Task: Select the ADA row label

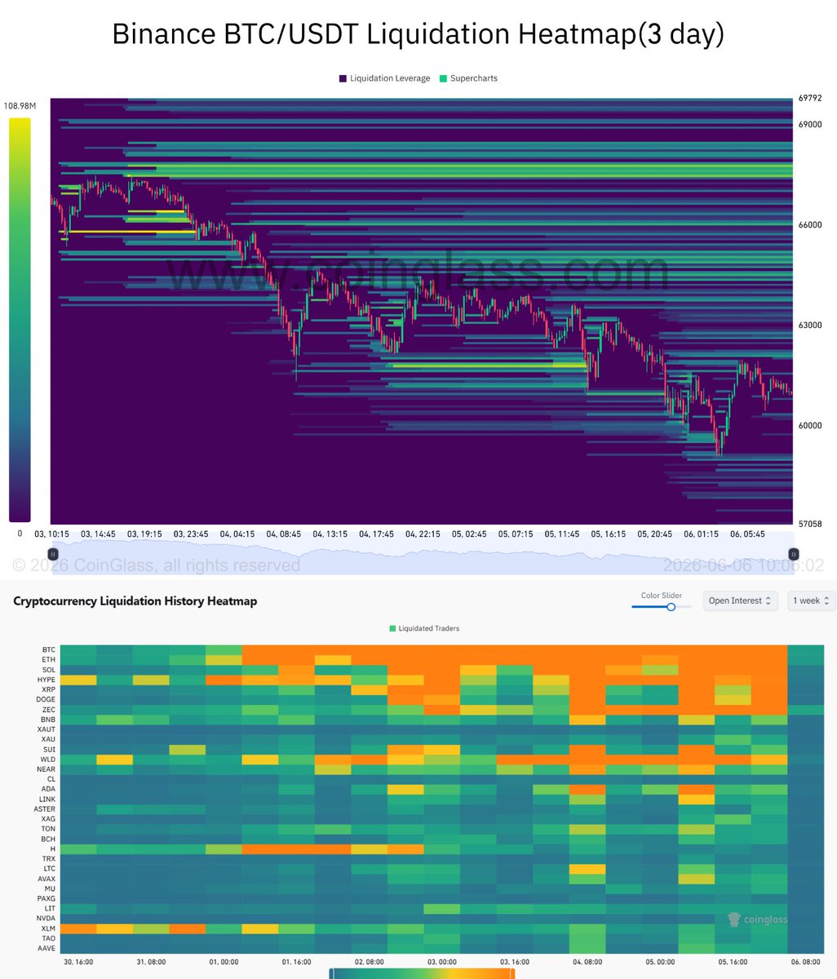Action: pyautogui.click(x=49, y=789)
